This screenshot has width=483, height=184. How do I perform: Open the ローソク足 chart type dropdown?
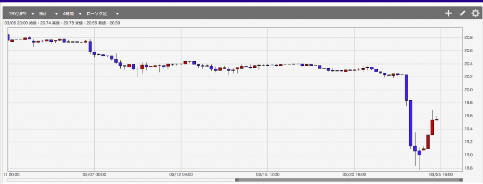(x=103, y=14)
